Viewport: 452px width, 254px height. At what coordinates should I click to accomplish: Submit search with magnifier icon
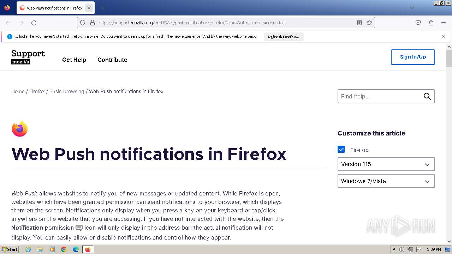427,96
